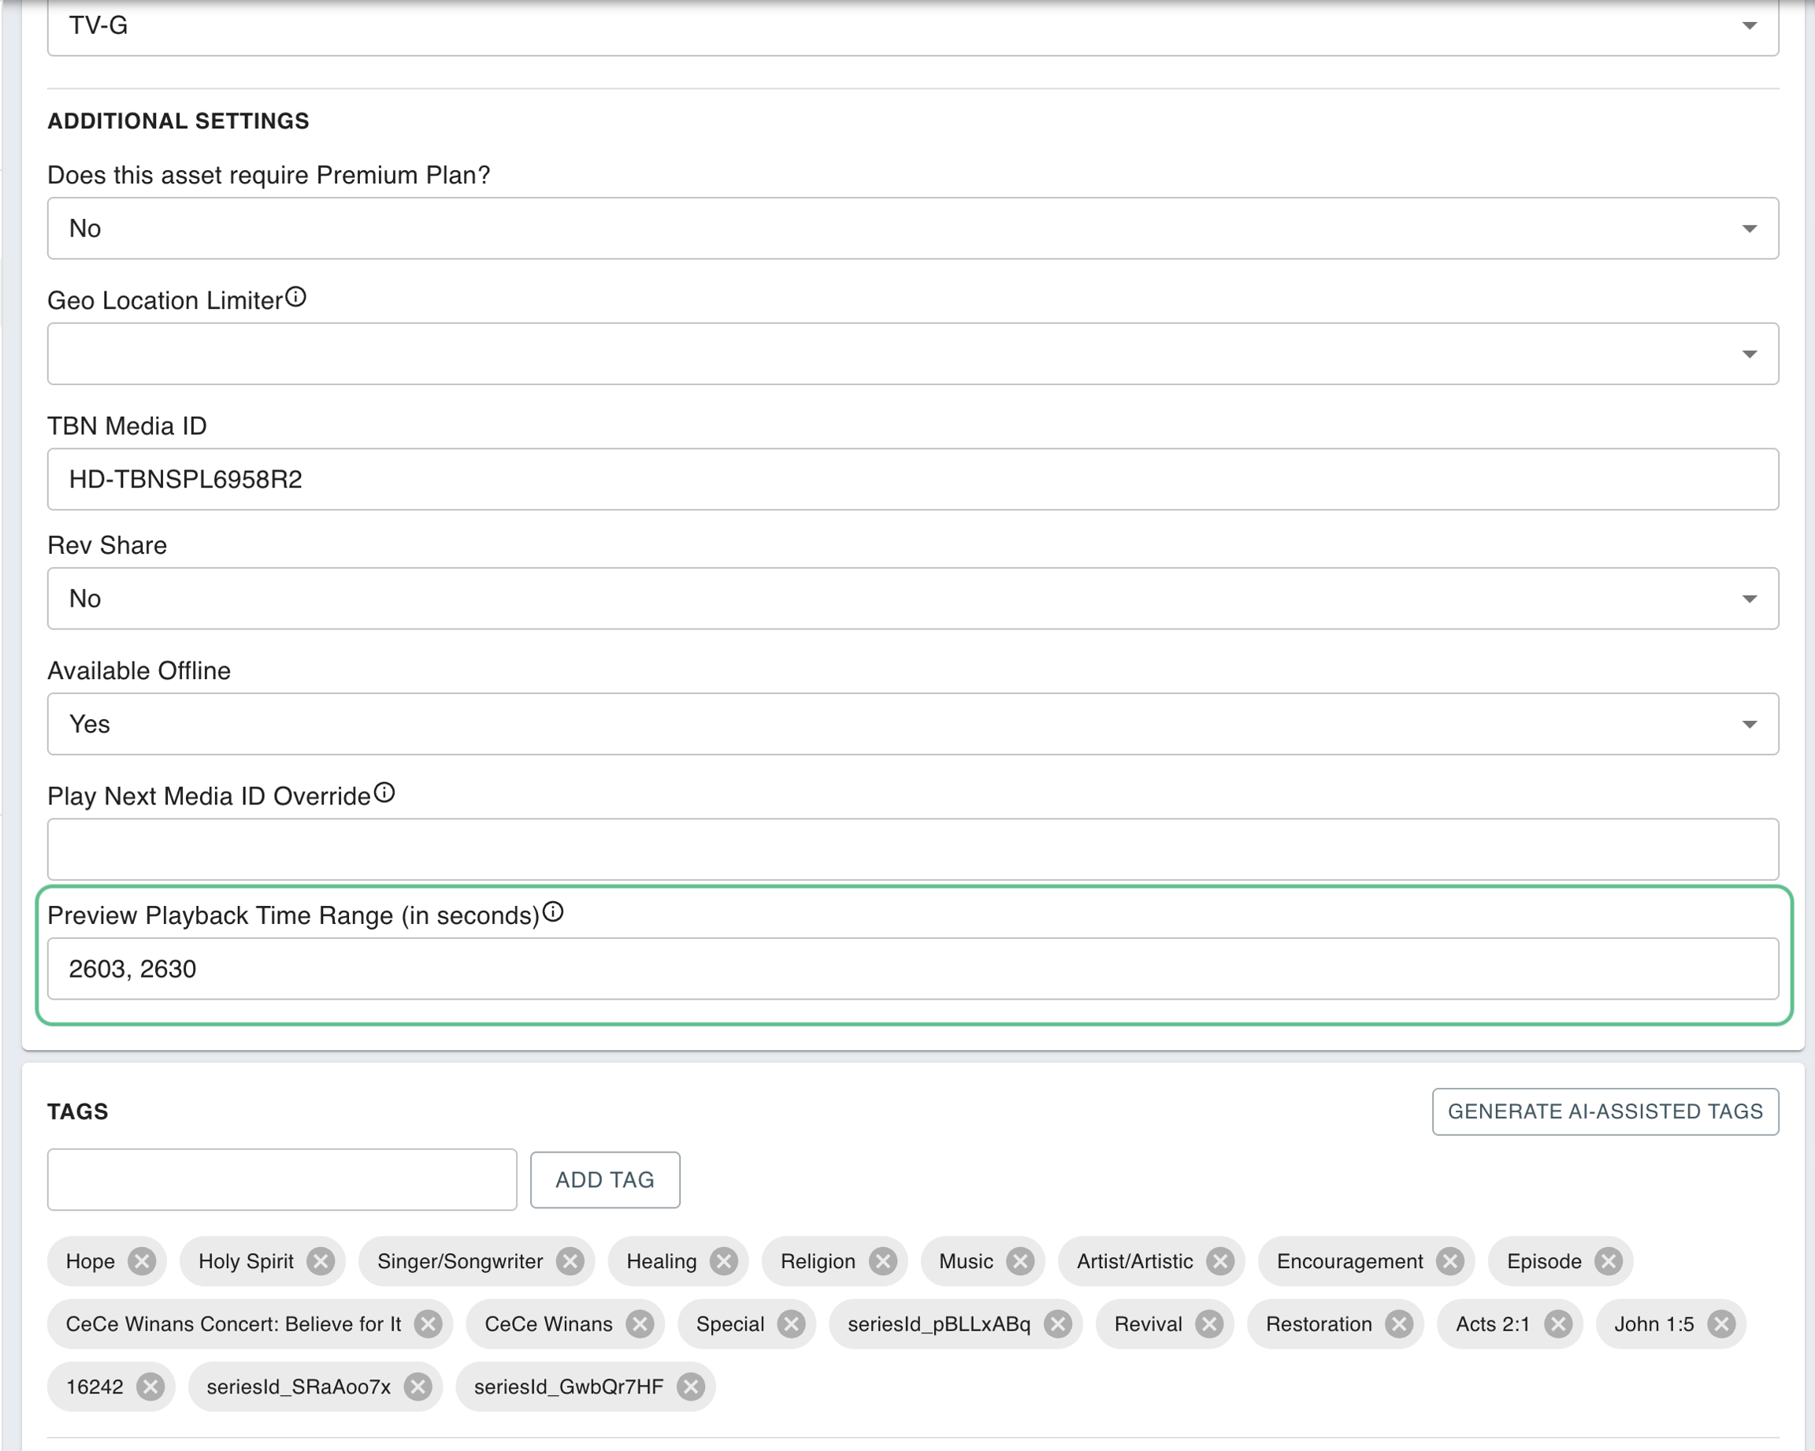Open the Available Offline dropdown

click(x=912, y=724)
